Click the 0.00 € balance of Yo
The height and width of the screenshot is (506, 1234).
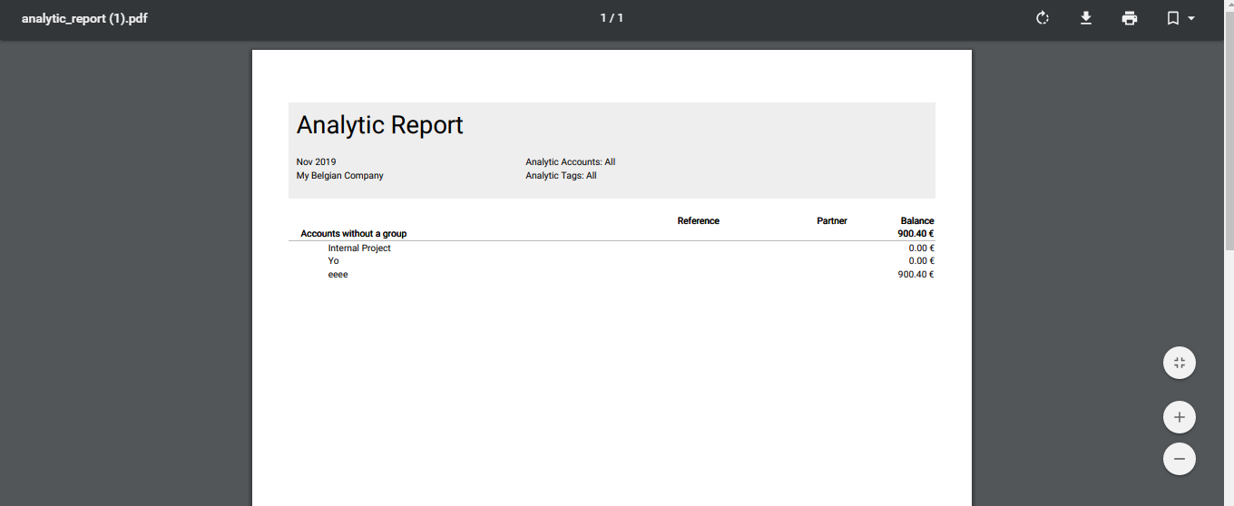pyautogui.click(x=922, y=261)
